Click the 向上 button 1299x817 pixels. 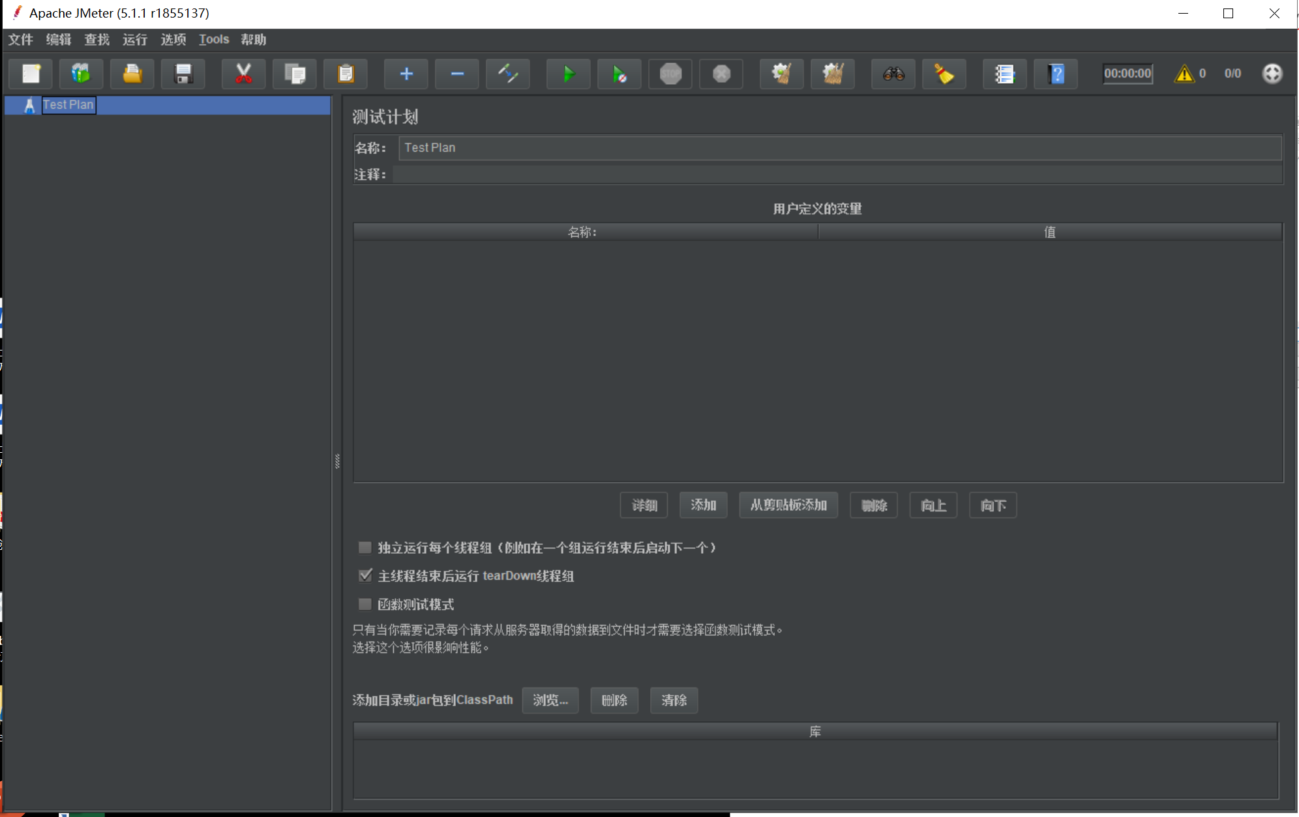tap(934, 506)
